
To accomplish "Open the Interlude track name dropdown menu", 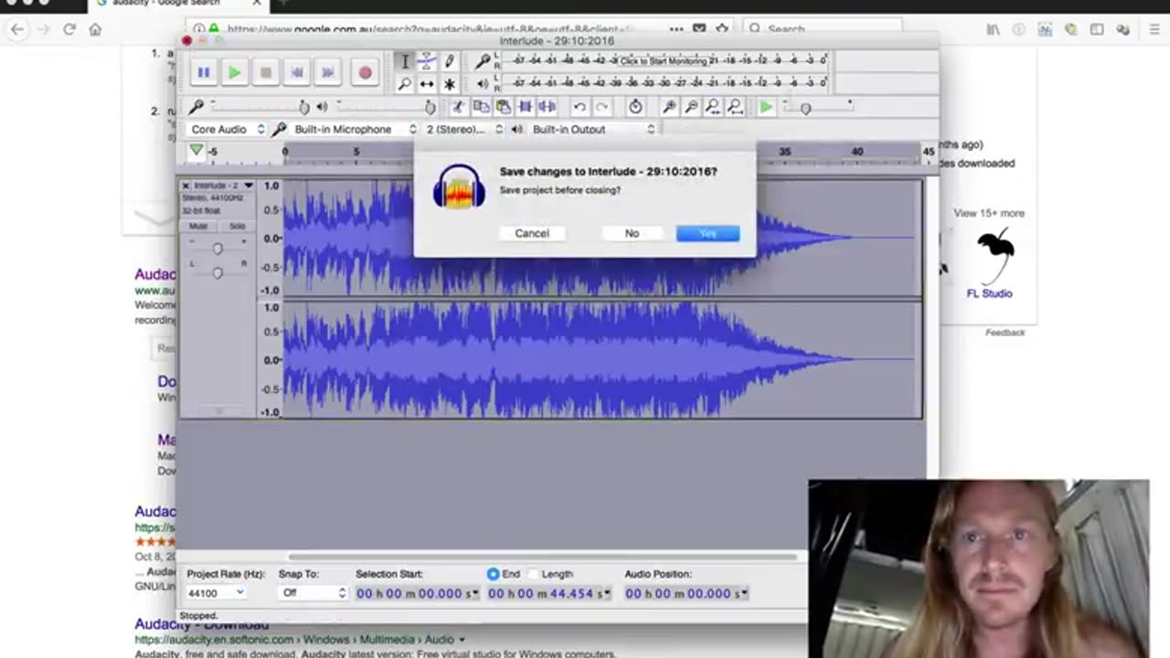I will (x=223, y=186).
